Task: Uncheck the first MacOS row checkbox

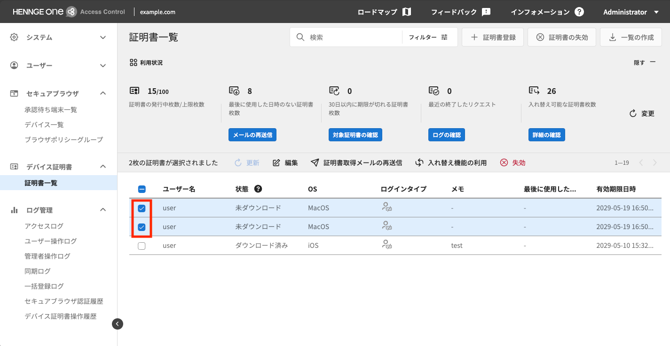Action: (x=142, y=208)
